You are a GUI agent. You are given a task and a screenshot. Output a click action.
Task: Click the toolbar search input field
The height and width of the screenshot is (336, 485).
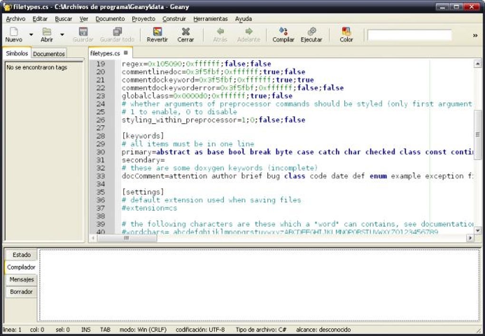pos(409,35)
